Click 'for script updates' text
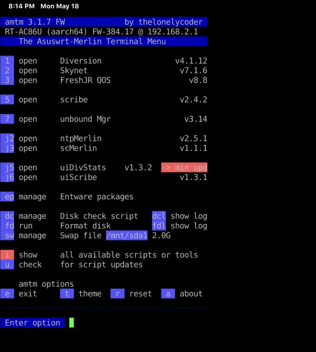Image resolution: width=316 pixels, height=352 pixels. (101, 264)
